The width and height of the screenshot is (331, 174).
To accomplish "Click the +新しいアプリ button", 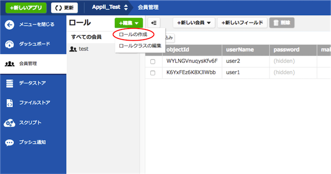I will click(x=26, y=8).
